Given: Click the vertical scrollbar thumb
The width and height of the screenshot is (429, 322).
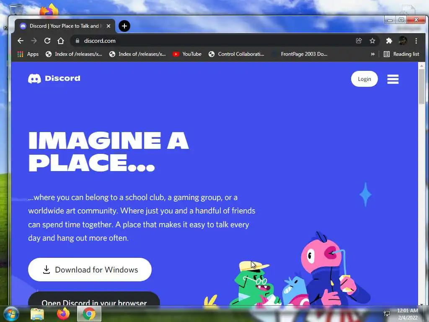Looking at the screenshot, I should [421, 87].
